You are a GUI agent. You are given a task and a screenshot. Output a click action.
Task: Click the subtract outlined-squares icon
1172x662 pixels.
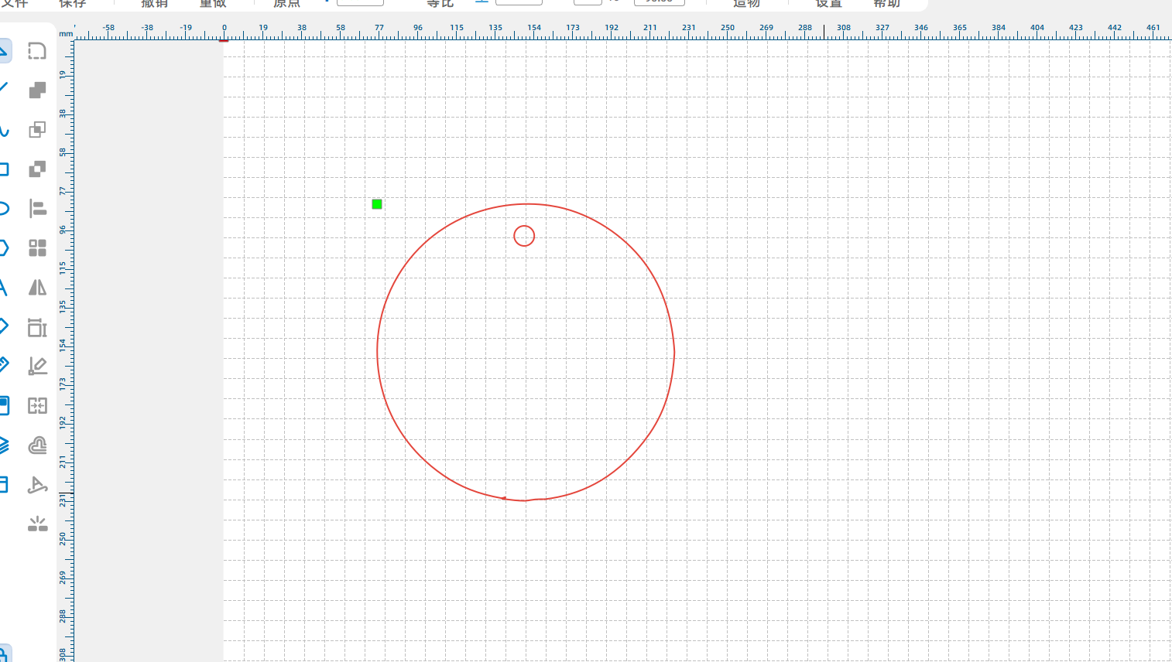37,129
